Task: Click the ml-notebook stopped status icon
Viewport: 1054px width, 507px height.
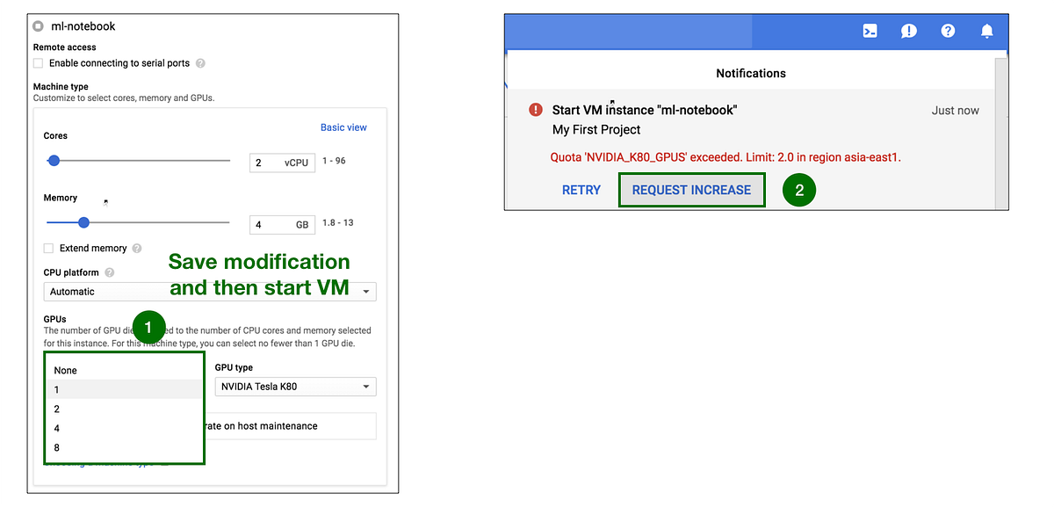Action: 39,26
